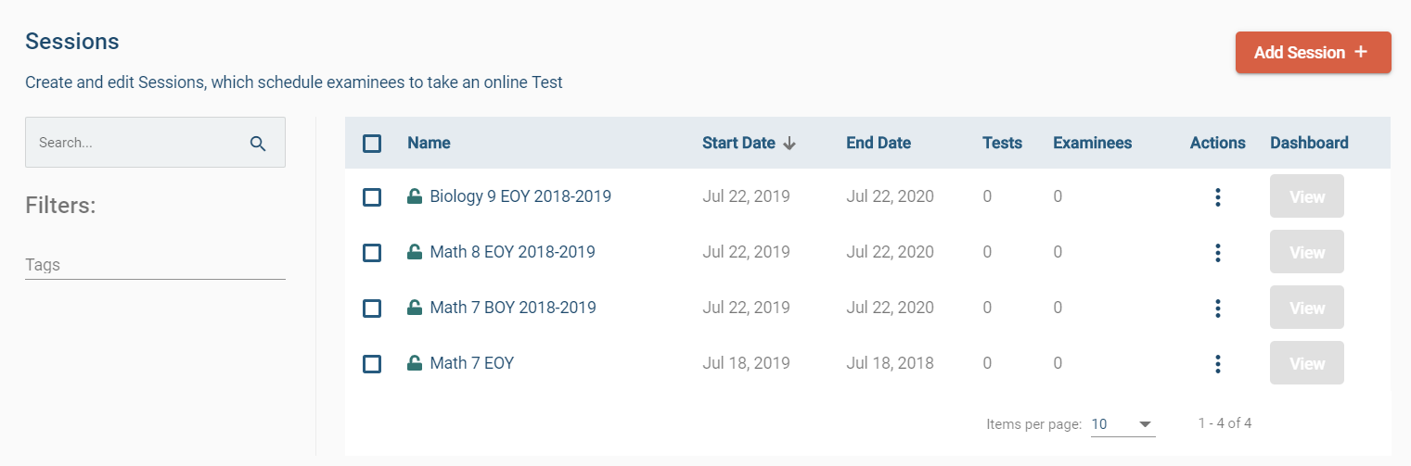Open the Tags filter field
Screen dimensions: 1411x466
point(155,265)
